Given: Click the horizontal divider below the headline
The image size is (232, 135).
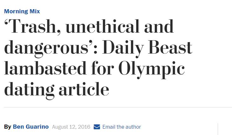Looking at the screenshot, I should point(118,107).
